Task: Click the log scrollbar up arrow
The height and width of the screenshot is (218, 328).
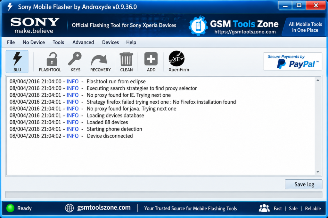Action: [x=318, y=80]
